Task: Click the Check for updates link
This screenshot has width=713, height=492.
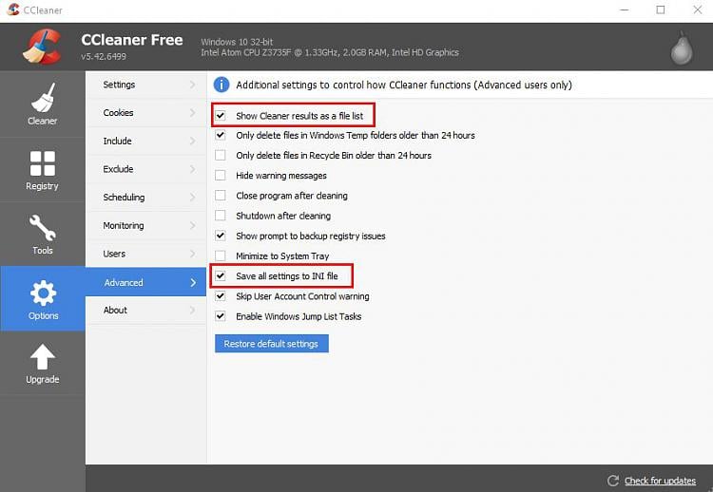Action: [660, 481]
